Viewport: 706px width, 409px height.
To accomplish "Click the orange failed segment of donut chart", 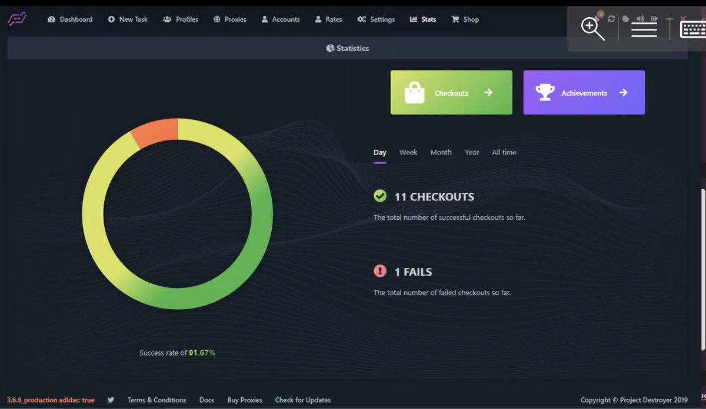I will (x=156, y=132).
